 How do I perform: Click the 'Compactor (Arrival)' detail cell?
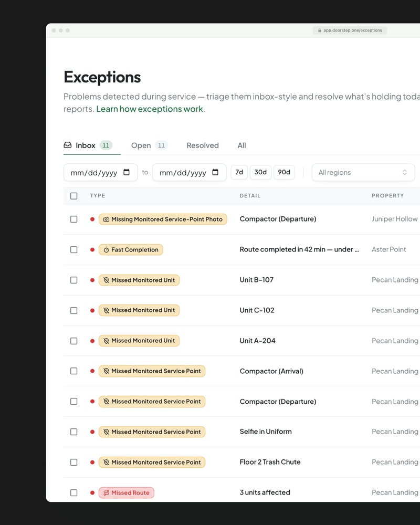[271, 371]
